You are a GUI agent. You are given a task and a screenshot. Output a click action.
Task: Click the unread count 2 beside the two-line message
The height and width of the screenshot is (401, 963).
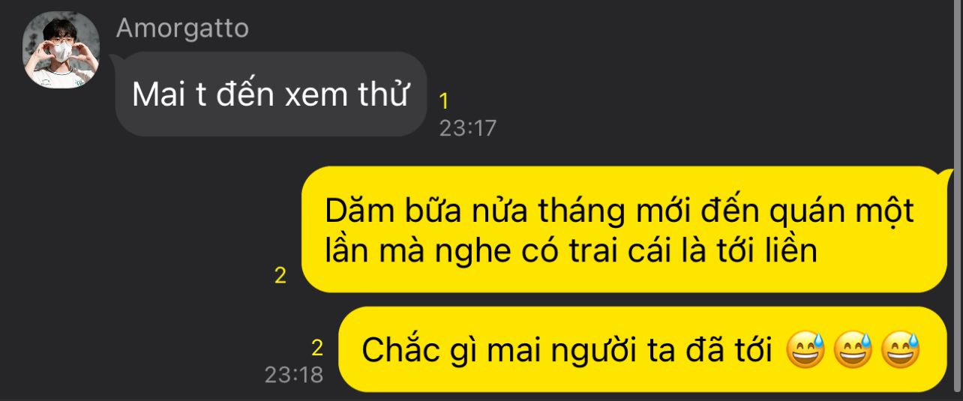[280, 276]
